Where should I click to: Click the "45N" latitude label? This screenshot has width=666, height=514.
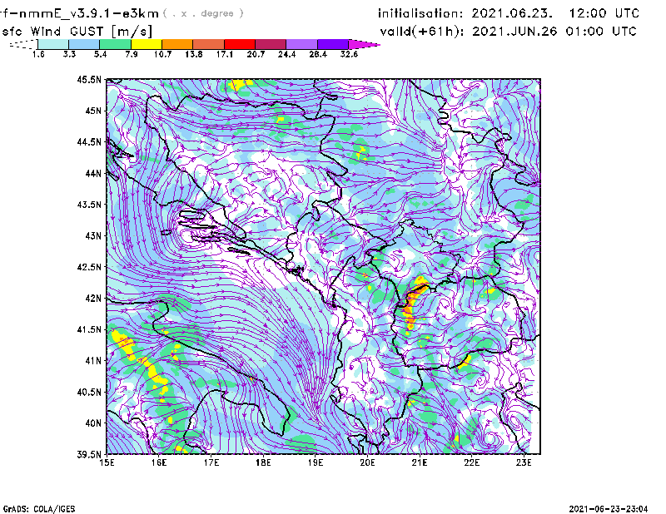pyautogui.click(x=93, y=111)
